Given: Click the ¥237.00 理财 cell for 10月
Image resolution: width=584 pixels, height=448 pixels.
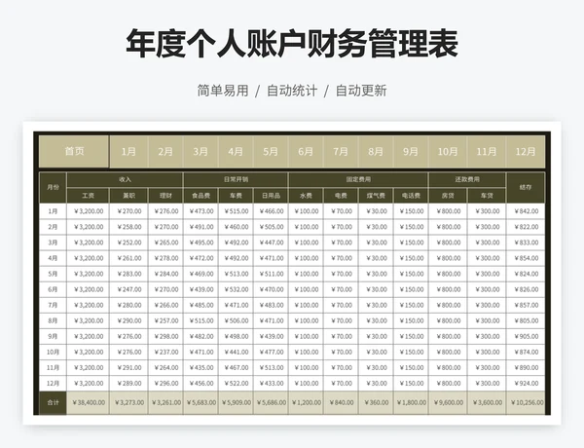Looking at the screenshot, I should coord(165,353).
